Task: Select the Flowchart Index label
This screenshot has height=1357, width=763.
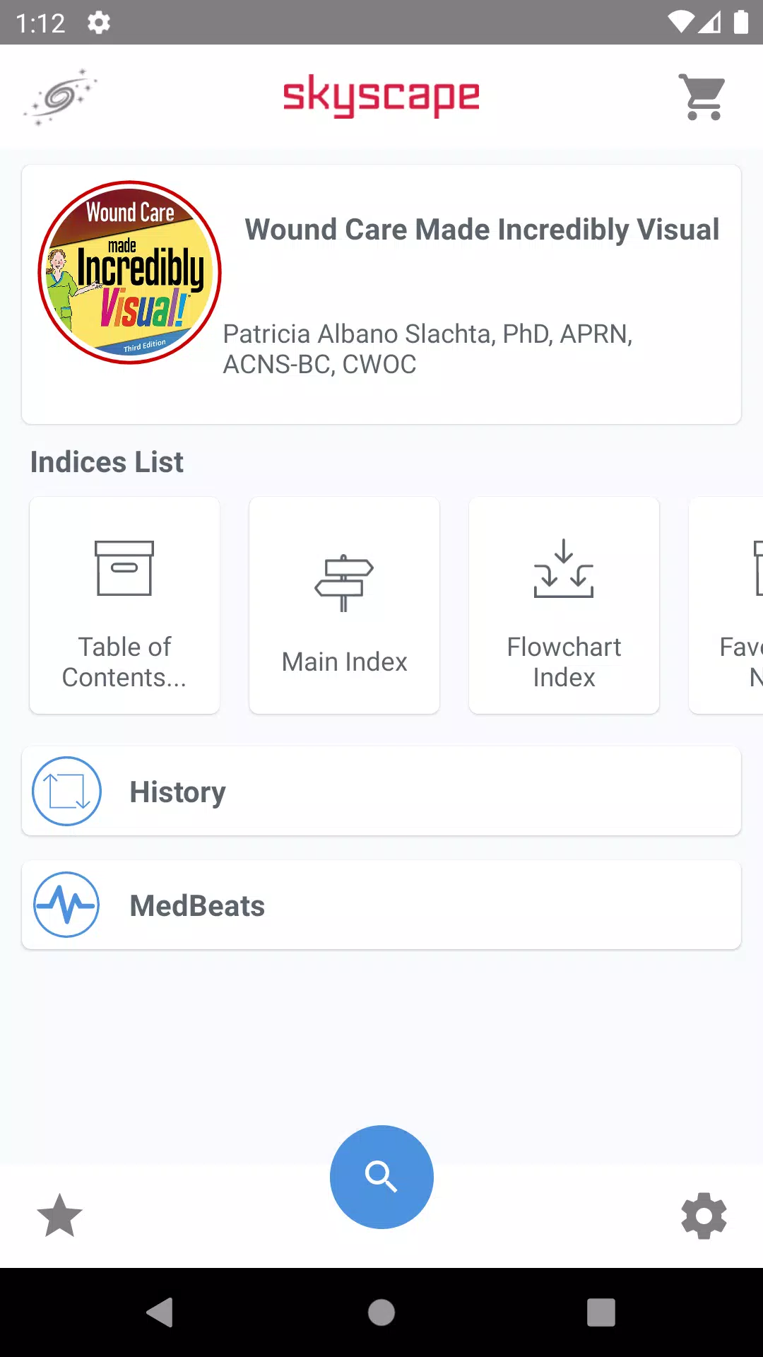Action: point(564,662)
